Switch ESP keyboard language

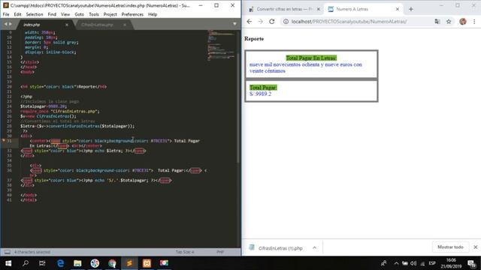click(432, 263)
